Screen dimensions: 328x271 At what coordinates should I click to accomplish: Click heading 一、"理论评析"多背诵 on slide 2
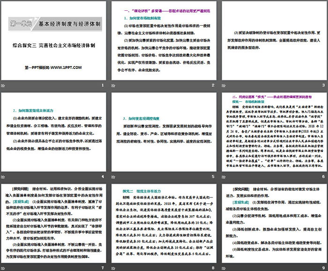[x=167, y=11]
